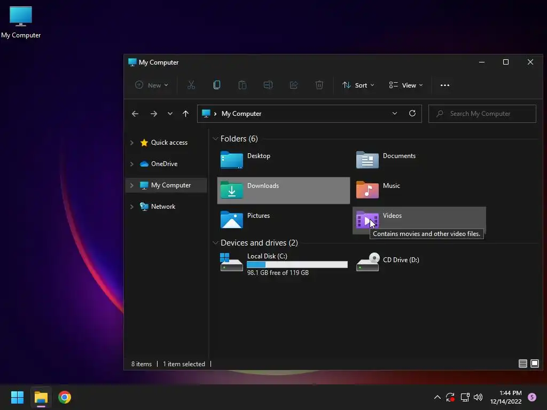The width and height of the screenshot is (547, 410).
Task: Open the address bar history dropdown
Action: pyautogui.click(x=395, y=113)
